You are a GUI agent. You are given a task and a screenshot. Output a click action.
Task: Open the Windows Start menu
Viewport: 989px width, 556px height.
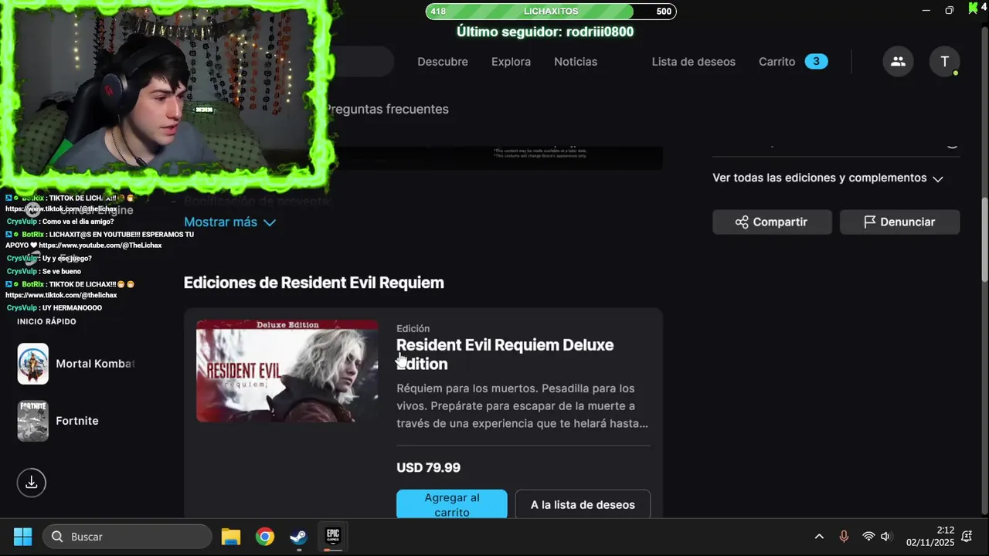pos(23,537)
